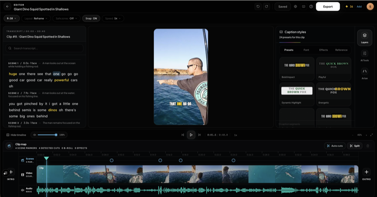Image resolution: width=377 pixels, height=197 pixels.
Task: Click the teal playhead marker
Action: [x=46, y=158]
